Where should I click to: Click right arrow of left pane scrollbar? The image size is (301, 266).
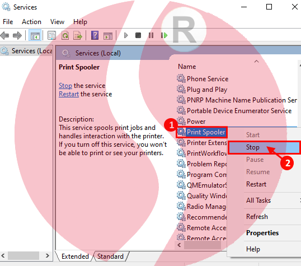point(47,255)
